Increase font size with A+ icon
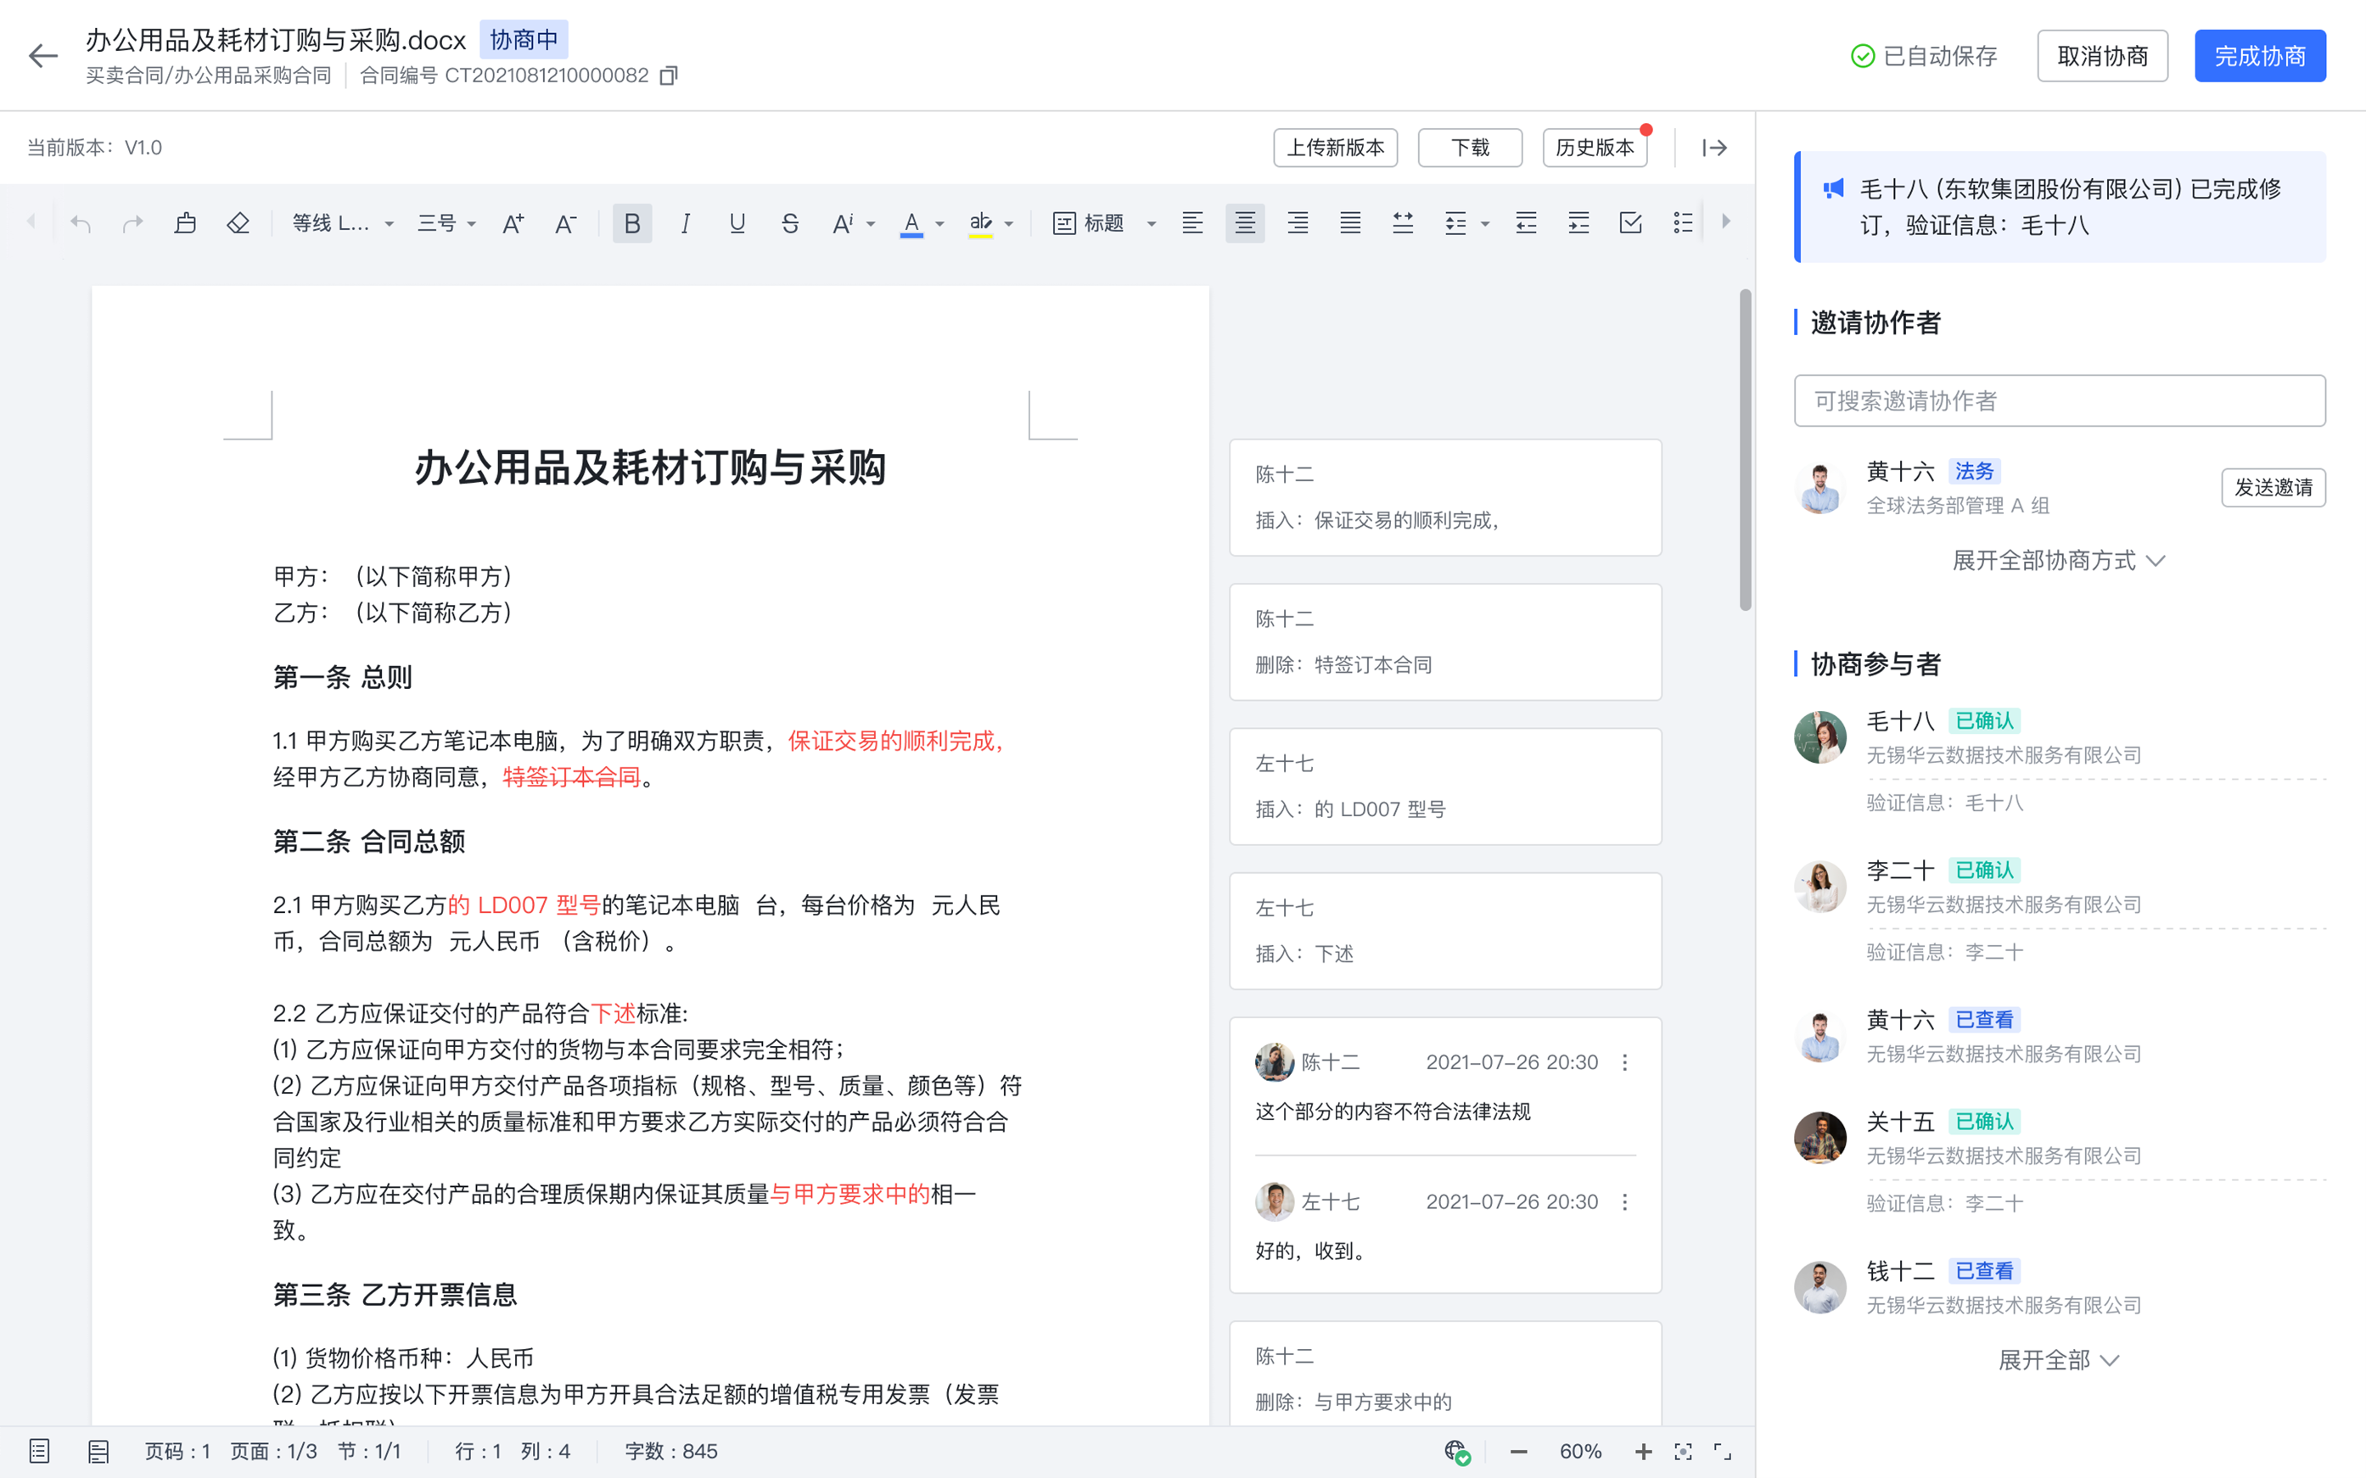Screen dimensions: 2366x1478 [x=513, y=224]
